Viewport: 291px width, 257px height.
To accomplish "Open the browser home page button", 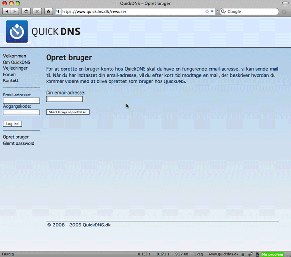I will [48, 12].
